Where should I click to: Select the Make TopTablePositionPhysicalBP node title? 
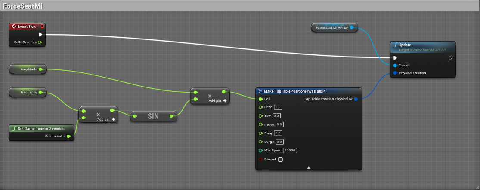click(x=294, y=91)
